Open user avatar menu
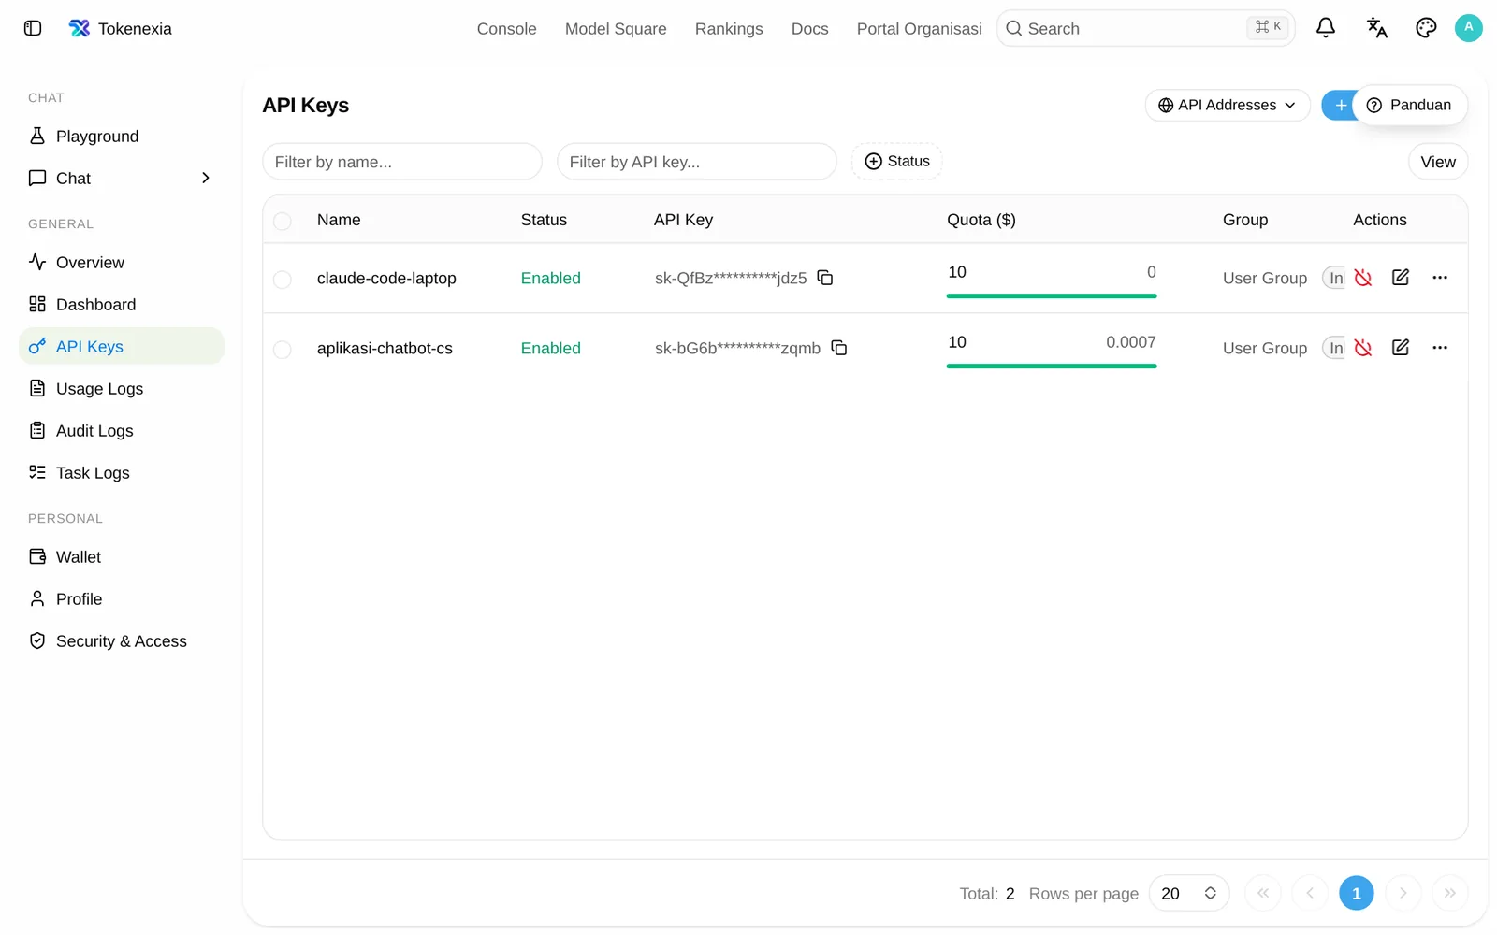Screen dimensions: 1497x935 pyautogui.click(x=1469, y=28)
